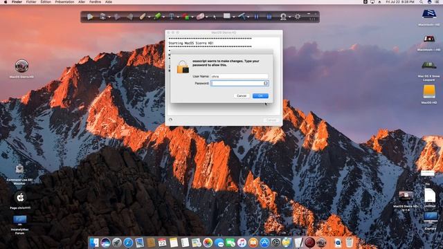Open the Fenêtre menu
This screenshot has width=443, height=249.
tap(96, 2)
